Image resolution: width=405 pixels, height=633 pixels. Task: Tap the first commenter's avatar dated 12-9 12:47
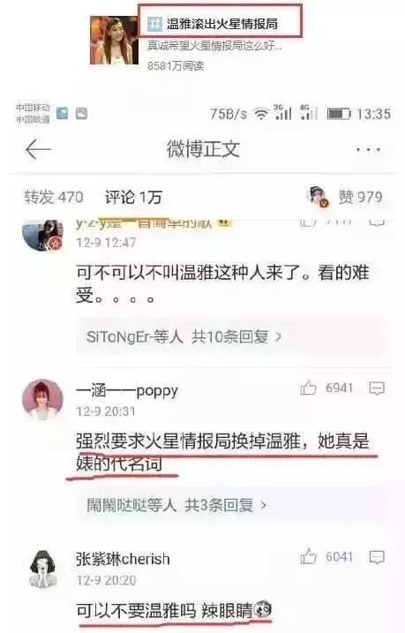tap(42, 236)
